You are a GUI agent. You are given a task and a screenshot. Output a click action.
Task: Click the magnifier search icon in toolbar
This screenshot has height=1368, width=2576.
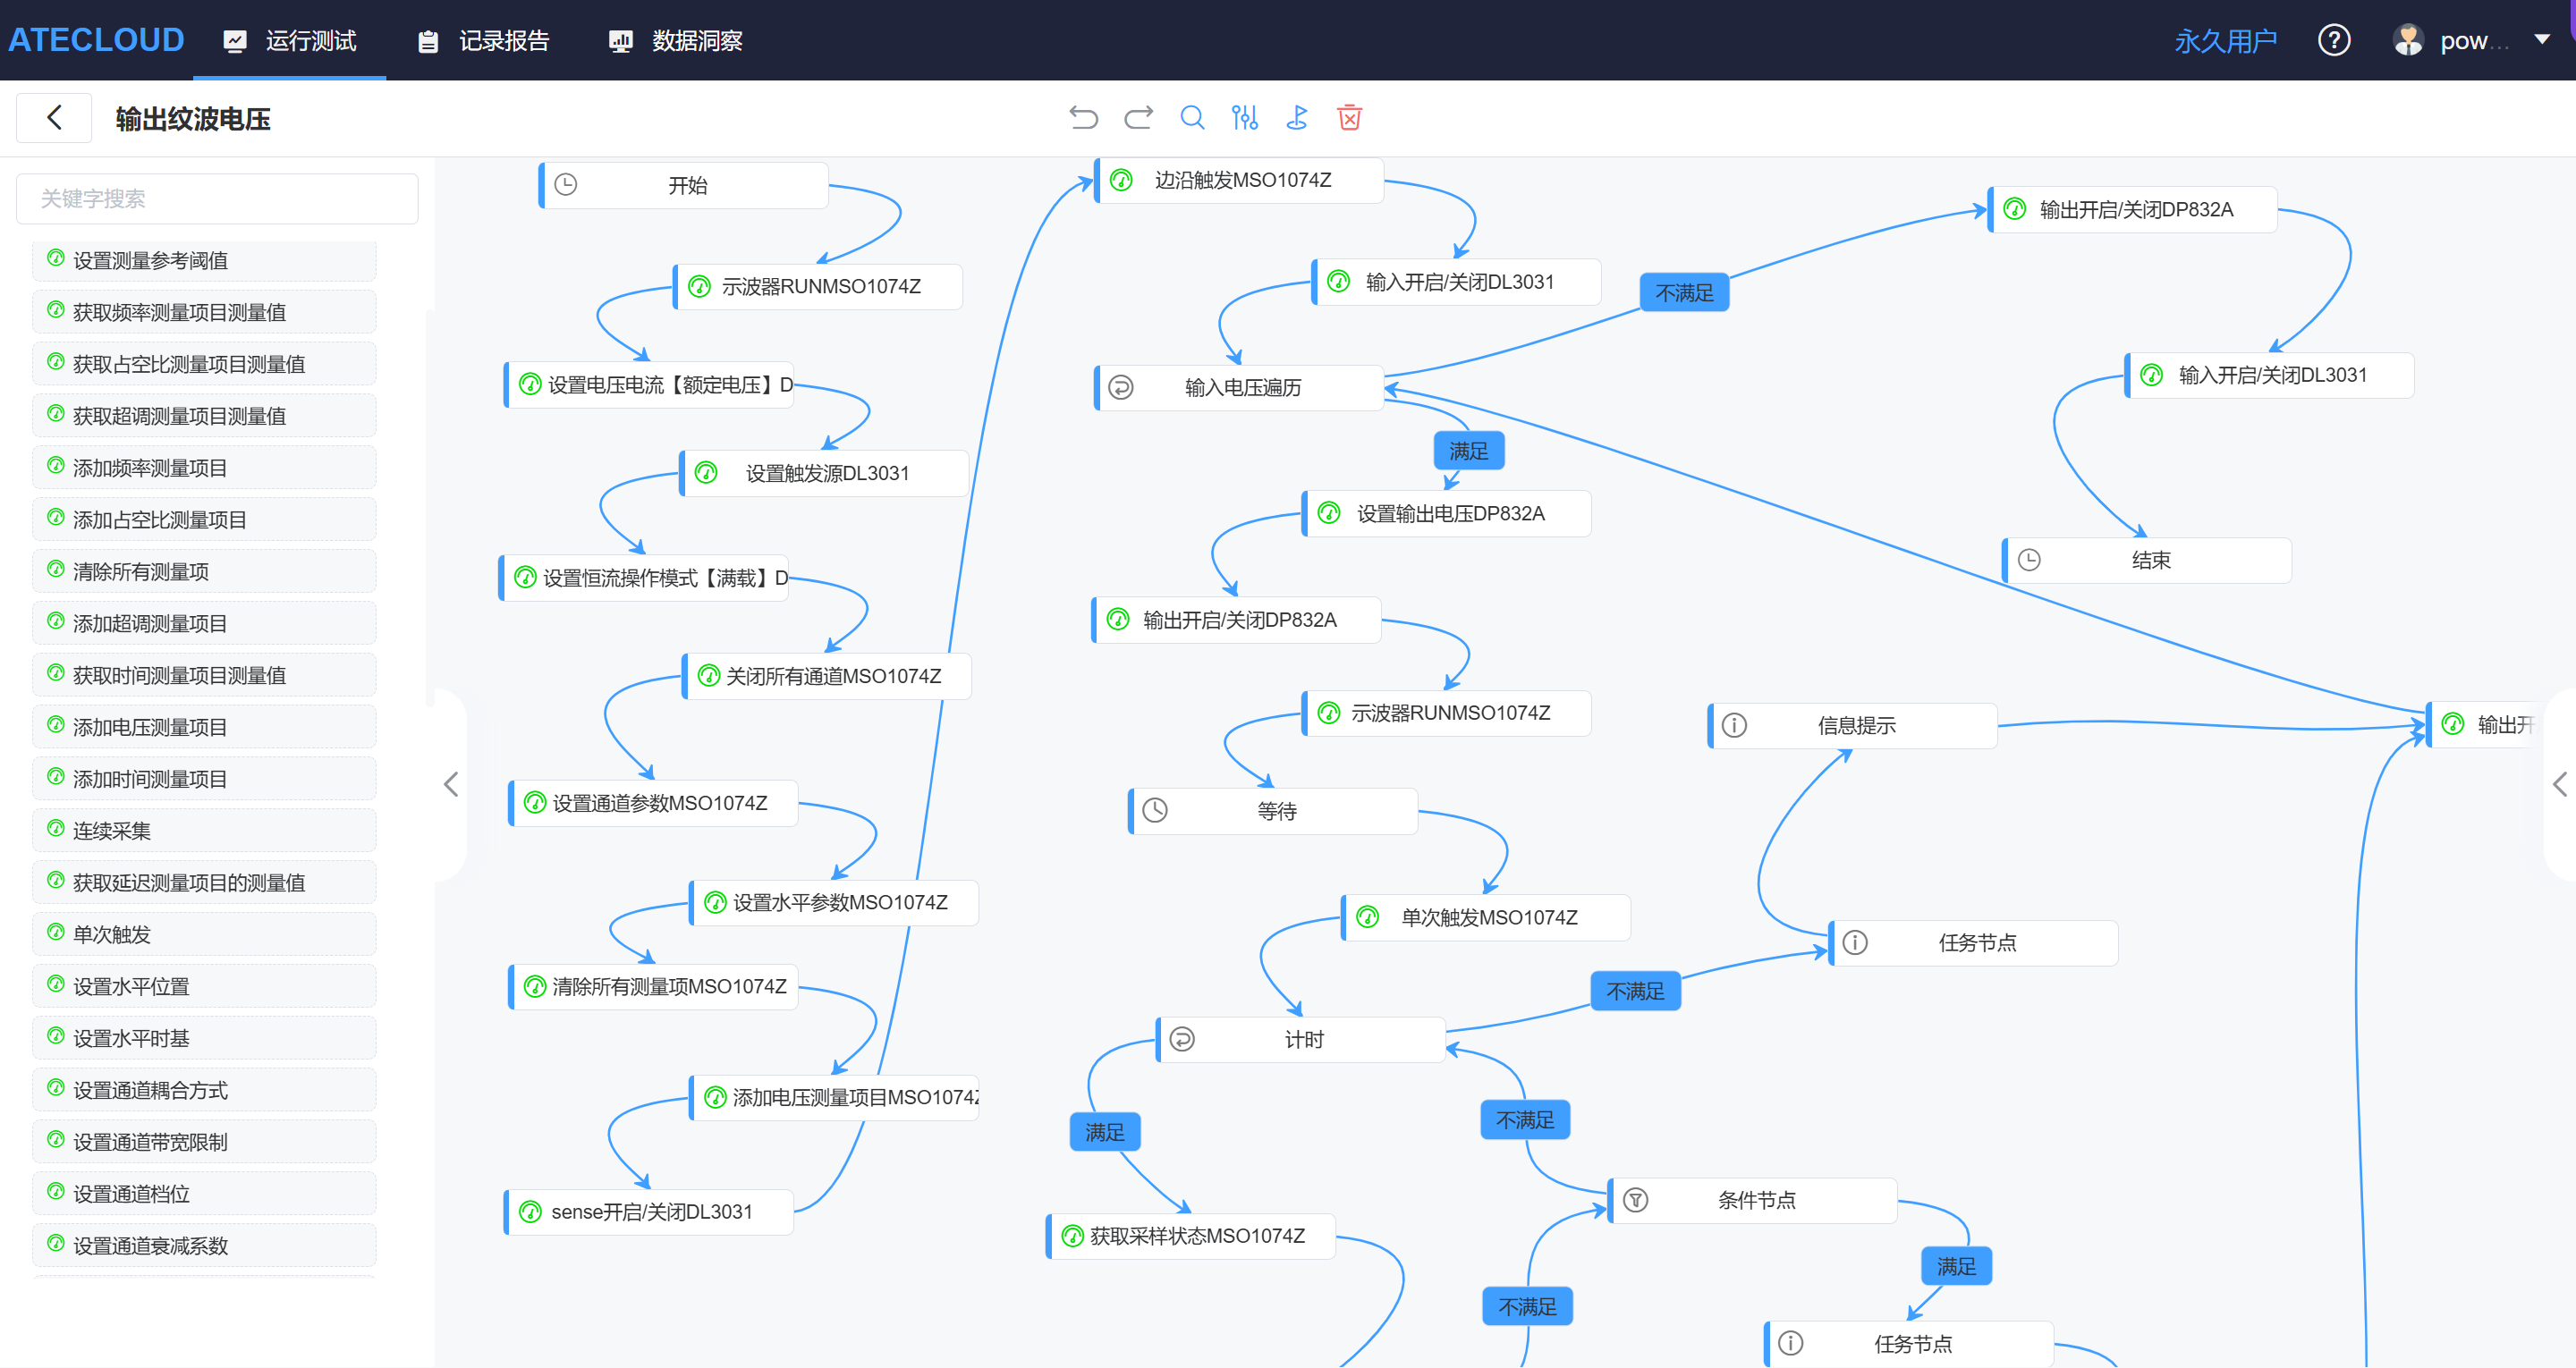click(x=1192, y=118)
